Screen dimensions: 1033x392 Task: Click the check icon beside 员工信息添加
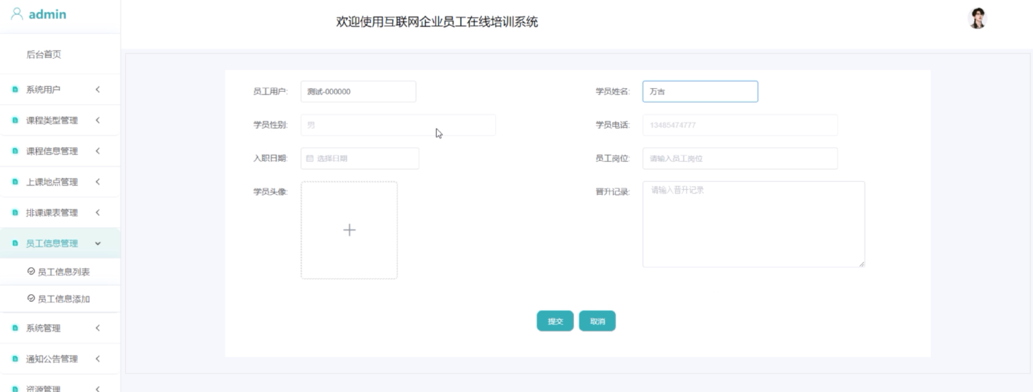(x=31, y=298)
